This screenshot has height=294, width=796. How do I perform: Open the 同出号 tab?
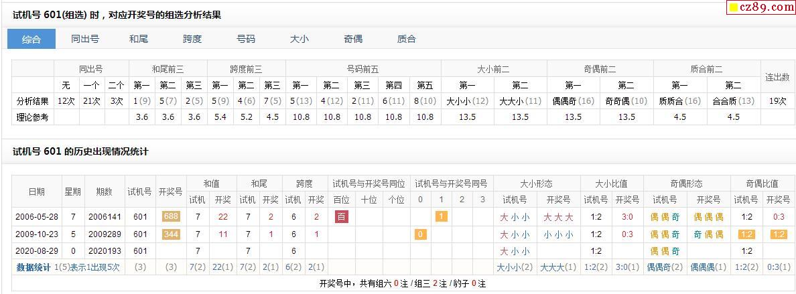pos(85,39)
